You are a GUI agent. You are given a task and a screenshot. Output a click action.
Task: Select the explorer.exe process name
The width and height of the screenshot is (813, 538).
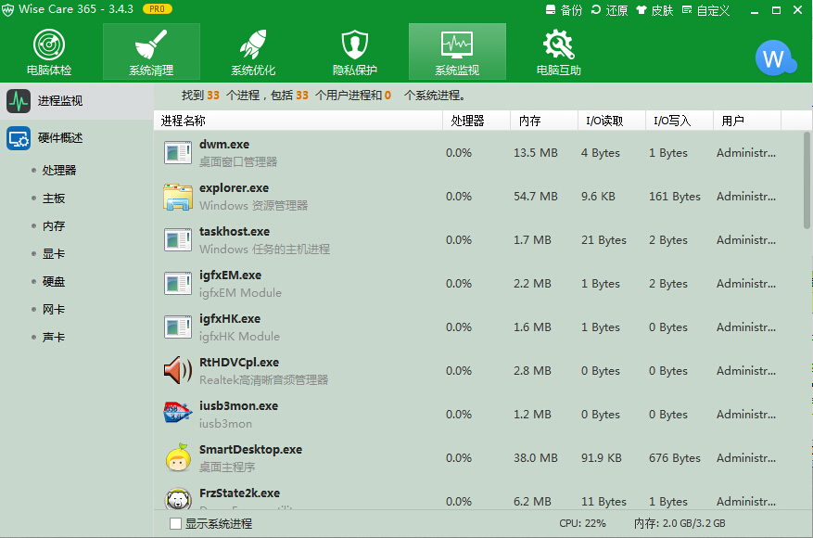[234, 187]
